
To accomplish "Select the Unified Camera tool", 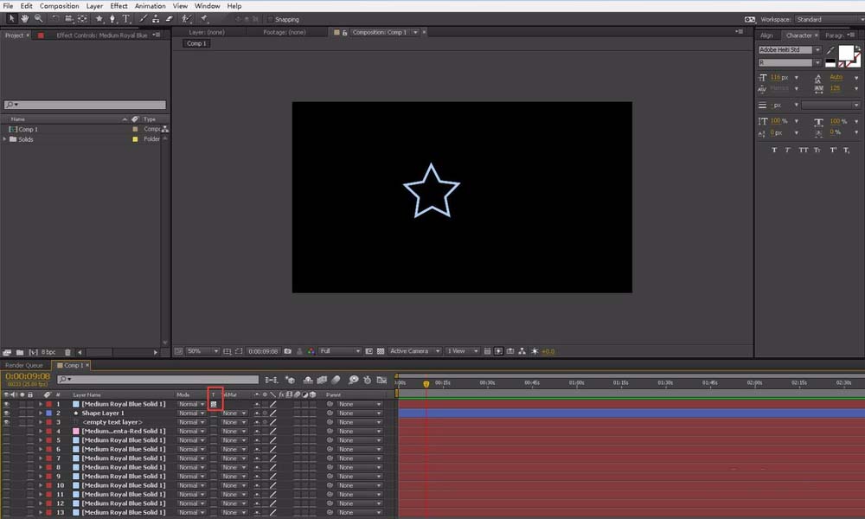I will tap(69, 19).
